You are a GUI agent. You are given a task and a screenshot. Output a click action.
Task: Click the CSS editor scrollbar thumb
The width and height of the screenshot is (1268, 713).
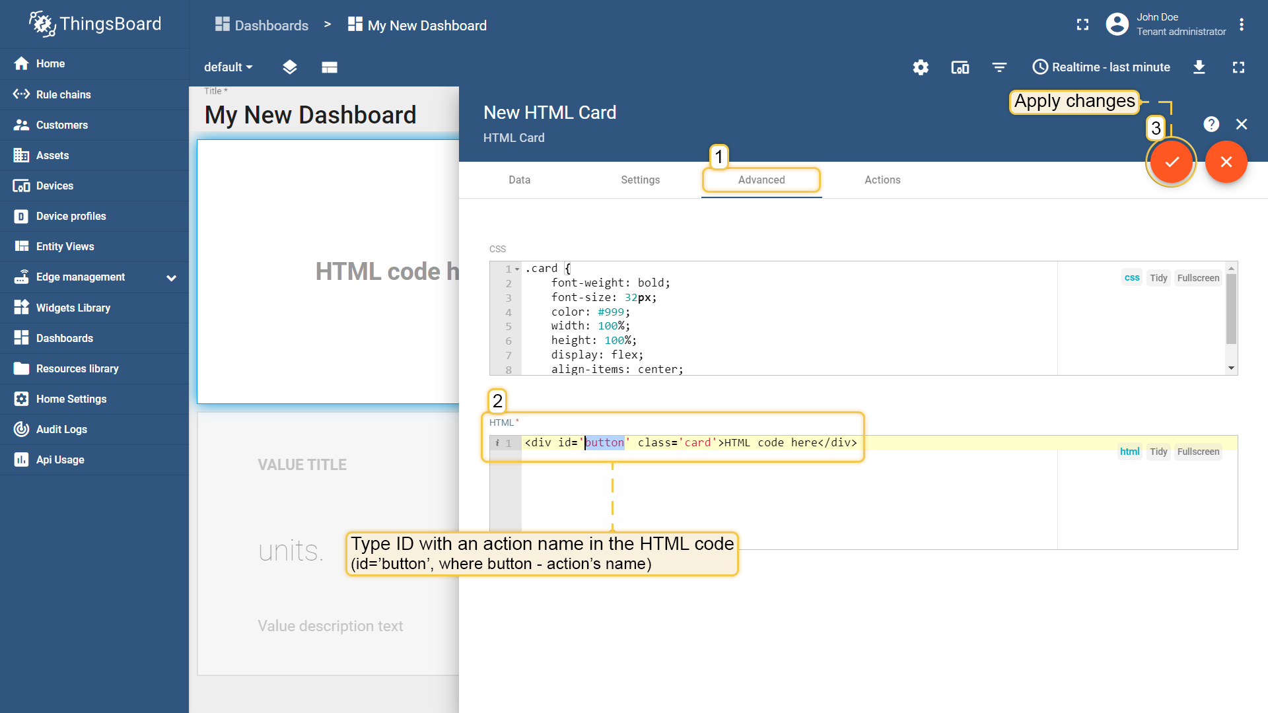point(1231,309)
